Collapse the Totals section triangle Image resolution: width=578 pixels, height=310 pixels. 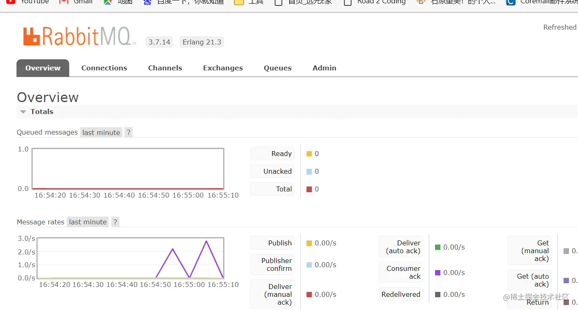[23, 112]
